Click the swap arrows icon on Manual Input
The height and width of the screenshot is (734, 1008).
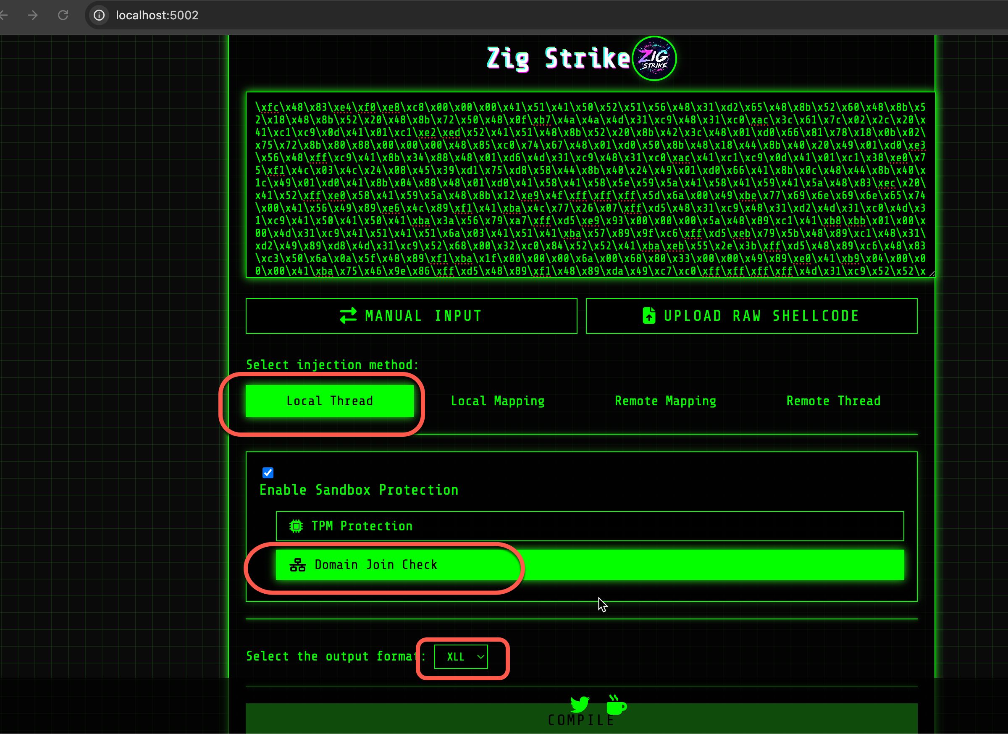(348, 316)
